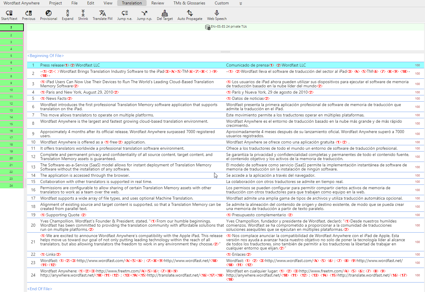This screenshot has width=425, height=292.
Task: Jump to segment 24 in green navigator
Action: click(12, 185)
